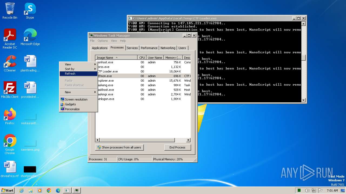
Task: Sort processes by Image Name column
Action: pos(116,58)
